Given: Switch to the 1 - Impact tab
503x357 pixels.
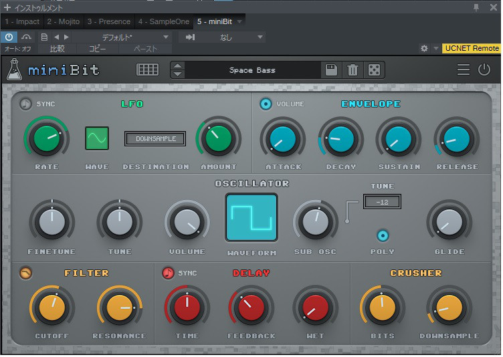Looking at the screenshot, I should tap(22, 21).
